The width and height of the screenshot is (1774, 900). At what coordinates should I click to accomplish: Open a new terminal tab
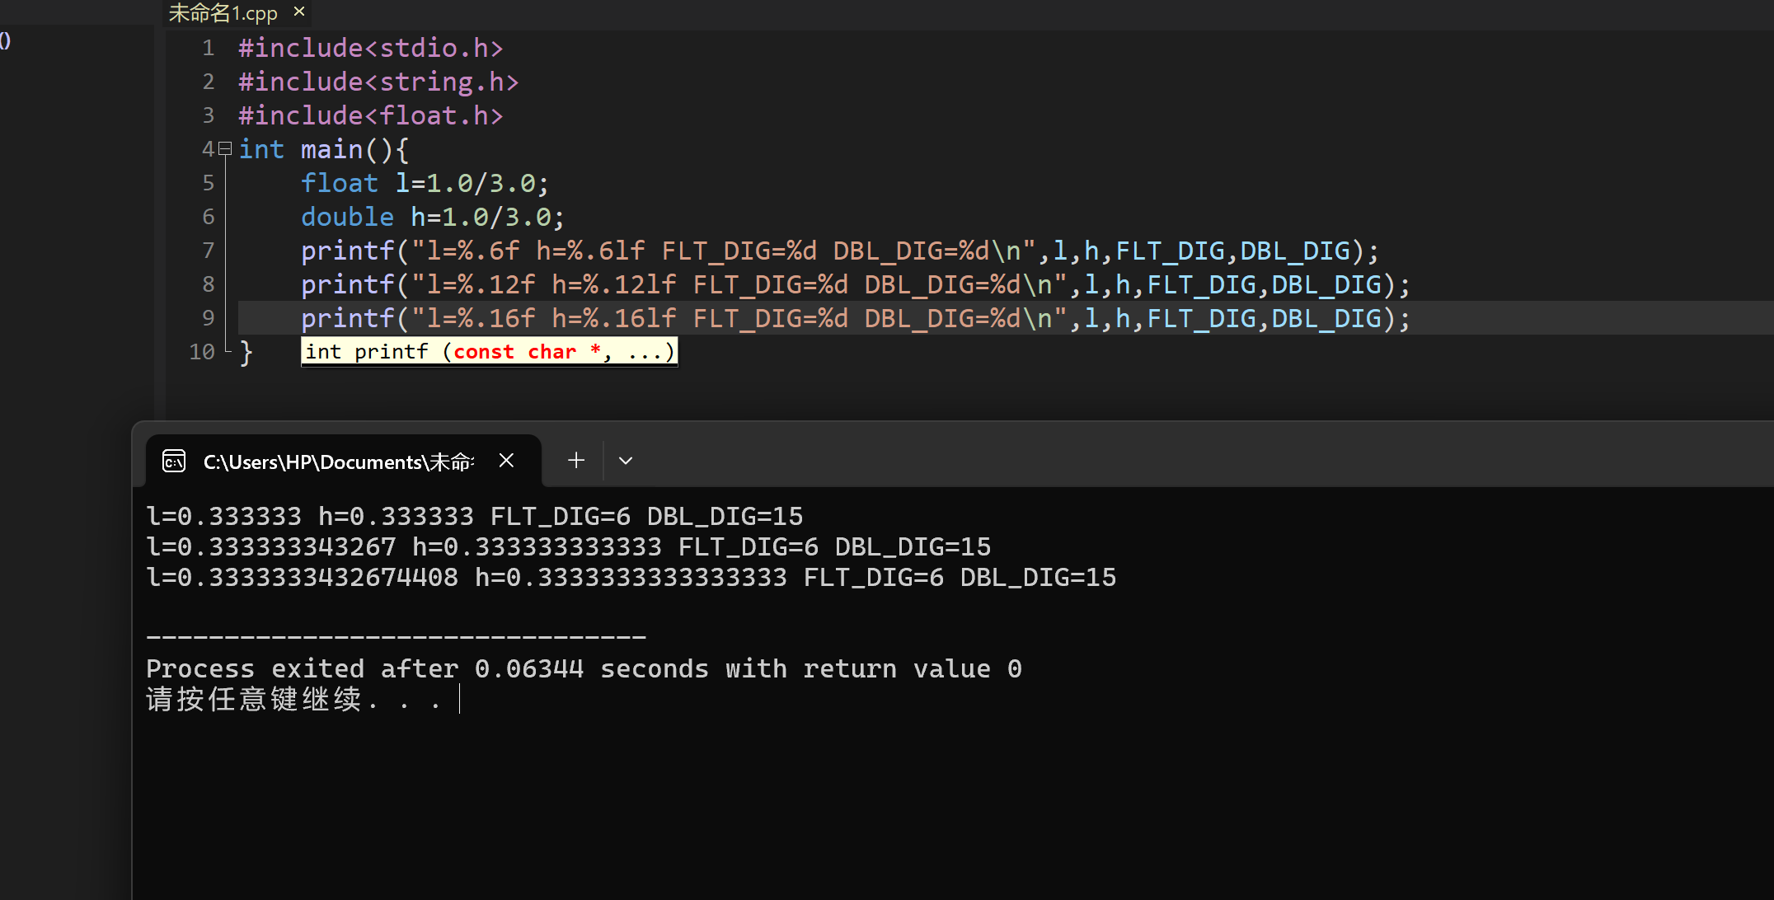point(576,461)
